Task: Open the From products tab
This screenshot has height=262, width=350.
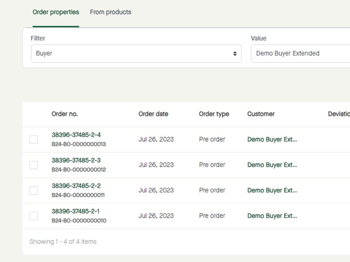Action: coord(111,12)
